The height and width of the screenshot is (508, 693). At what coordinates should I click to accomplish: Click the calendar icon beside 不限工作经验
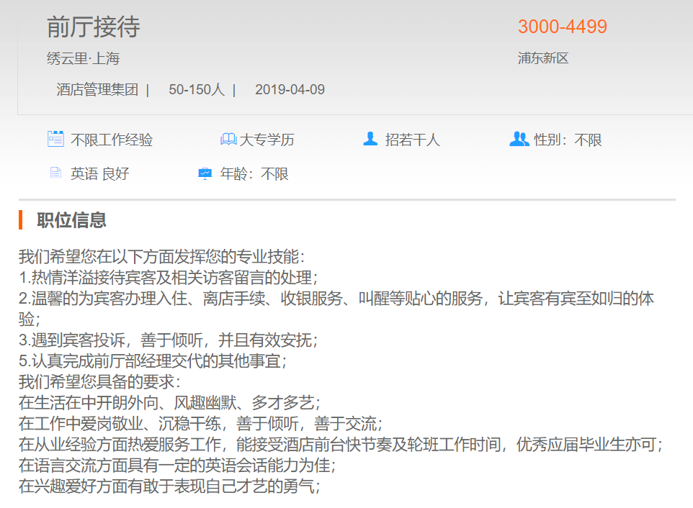(55, 139)
